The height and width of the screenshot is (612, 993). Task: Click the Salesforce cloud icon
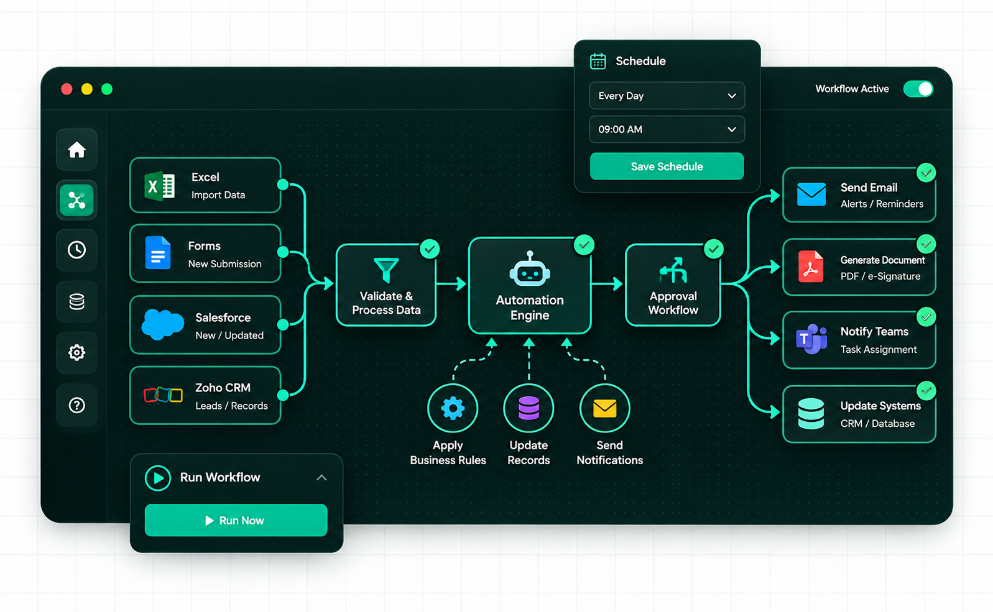(x=163, y=324)
